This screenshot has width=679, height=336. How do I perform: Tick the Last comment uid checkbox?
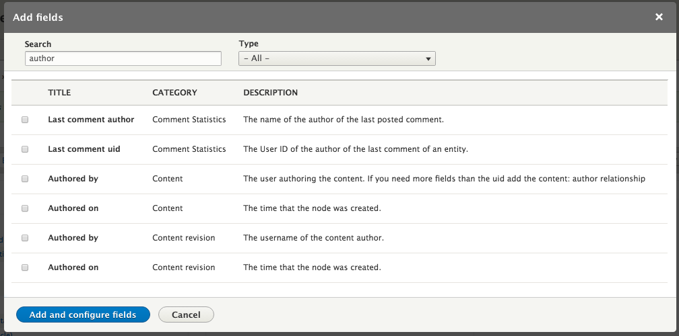pyautogui.click(x=25, y=149)
